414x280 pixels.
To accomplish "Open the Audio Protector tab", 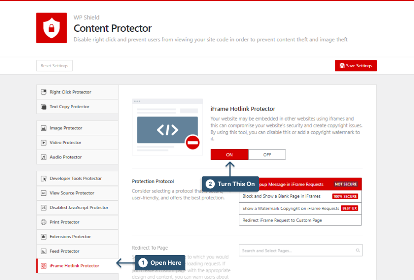I will click(x=77, y=157).
